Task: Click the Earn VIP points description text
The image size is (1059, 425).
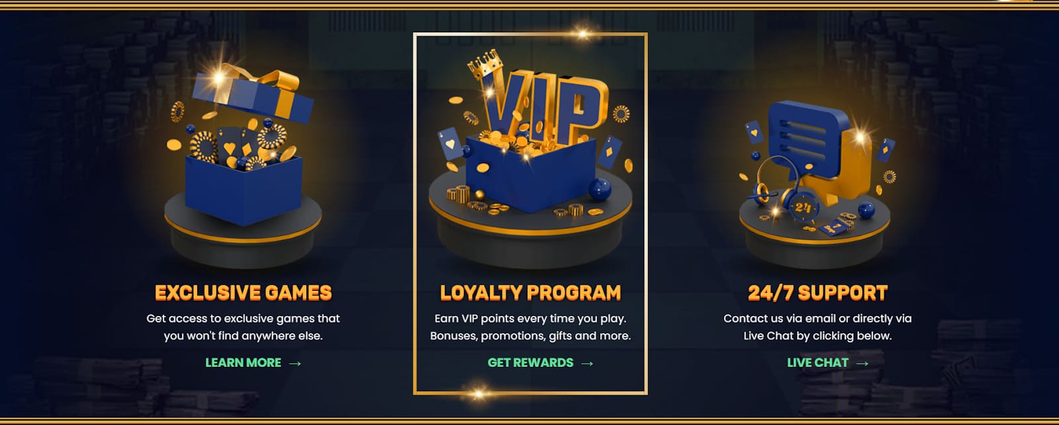Action: coord(530,327)
